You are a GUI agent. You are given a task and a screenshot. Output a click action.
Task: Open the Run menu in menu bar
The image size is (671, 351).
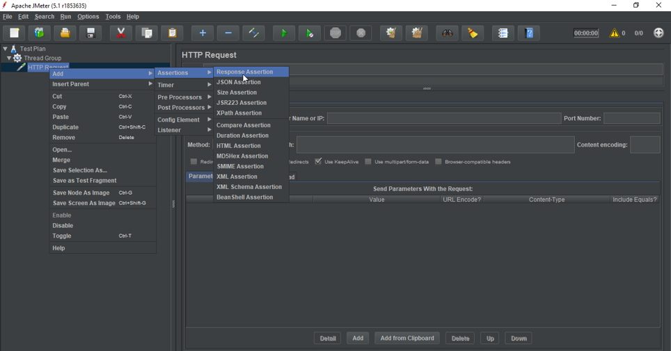coord(65,17)
